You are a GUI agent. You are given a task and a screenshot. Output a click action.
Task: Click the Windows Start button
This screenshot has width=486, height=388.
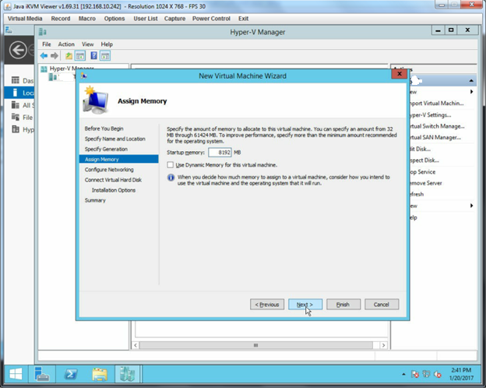click(16, 374)
